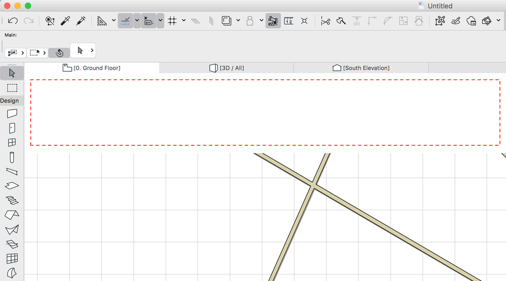Open the Trace options dropdown
Screen dimensions: 506x281
coord(238,20)
